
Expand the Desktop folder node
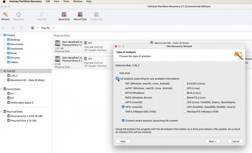pyautogui.click(x=5, y=40)
